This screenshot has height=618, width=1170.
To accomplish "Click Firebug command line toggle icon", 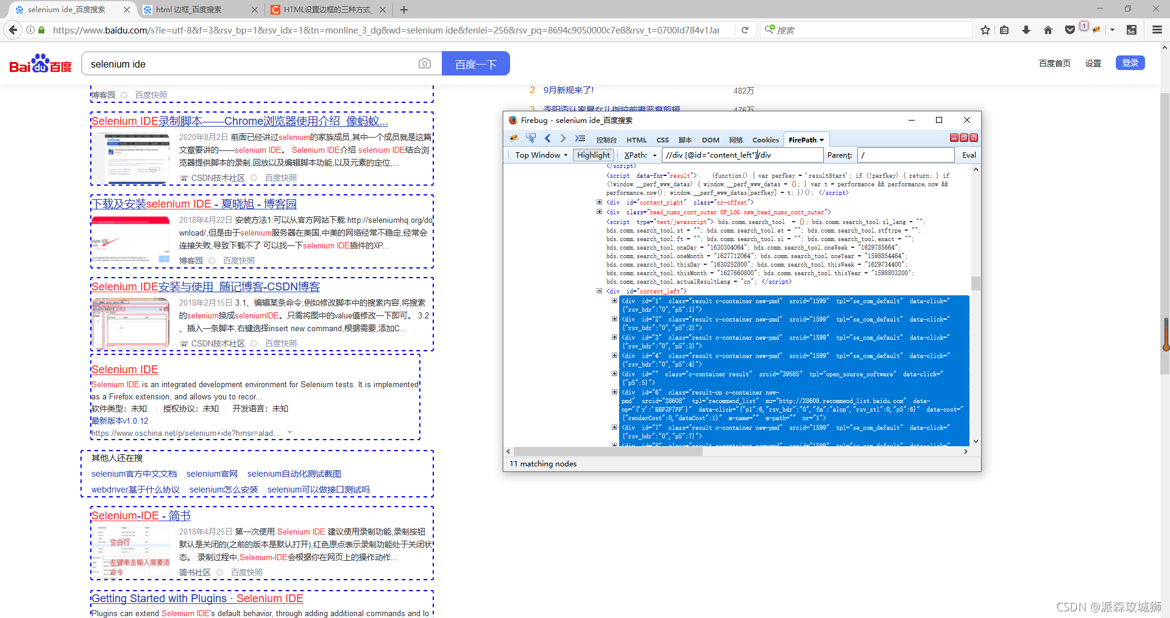I will click(580, 139).
